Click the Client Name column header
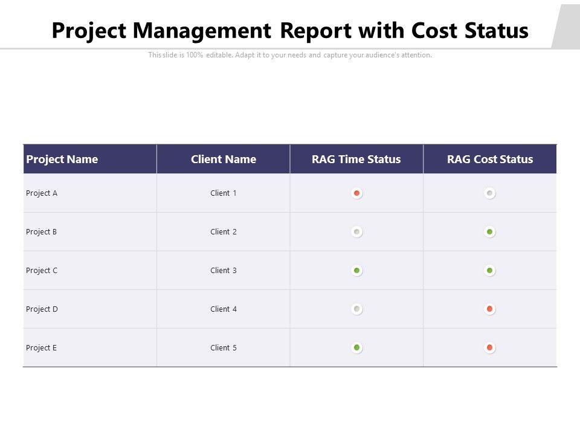The image size is (580, 435). click(224, 159)
